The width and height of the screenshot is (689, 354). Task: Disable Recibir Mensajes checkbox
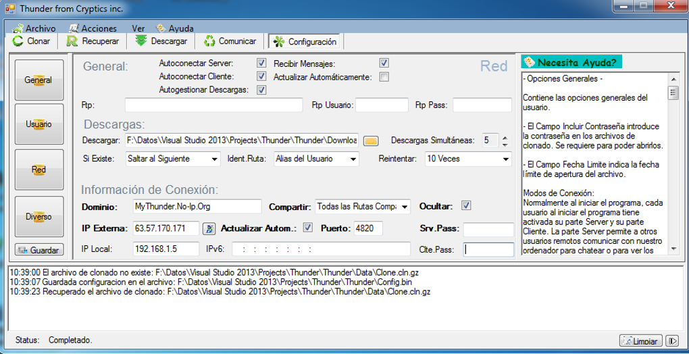coord(384,63)
